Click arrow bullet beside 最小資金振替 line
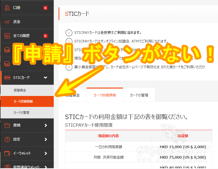Image resolution: width=218 pixels, height=169 pixels. point(69,67)
